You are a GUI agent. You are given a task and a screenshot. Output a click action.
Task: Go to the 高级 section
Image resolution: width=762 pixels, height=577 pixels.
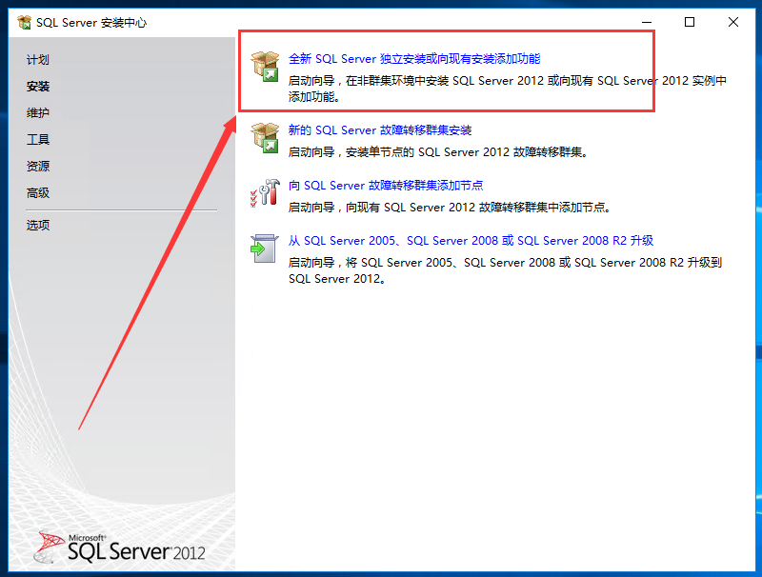click(38, 193)
